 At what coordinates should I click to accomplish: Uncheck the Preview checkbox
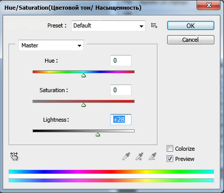170,159
